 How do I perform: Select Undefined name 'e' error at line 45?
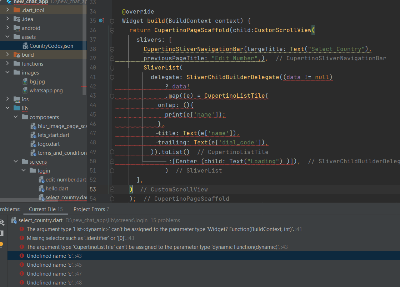tap(203, 265)
